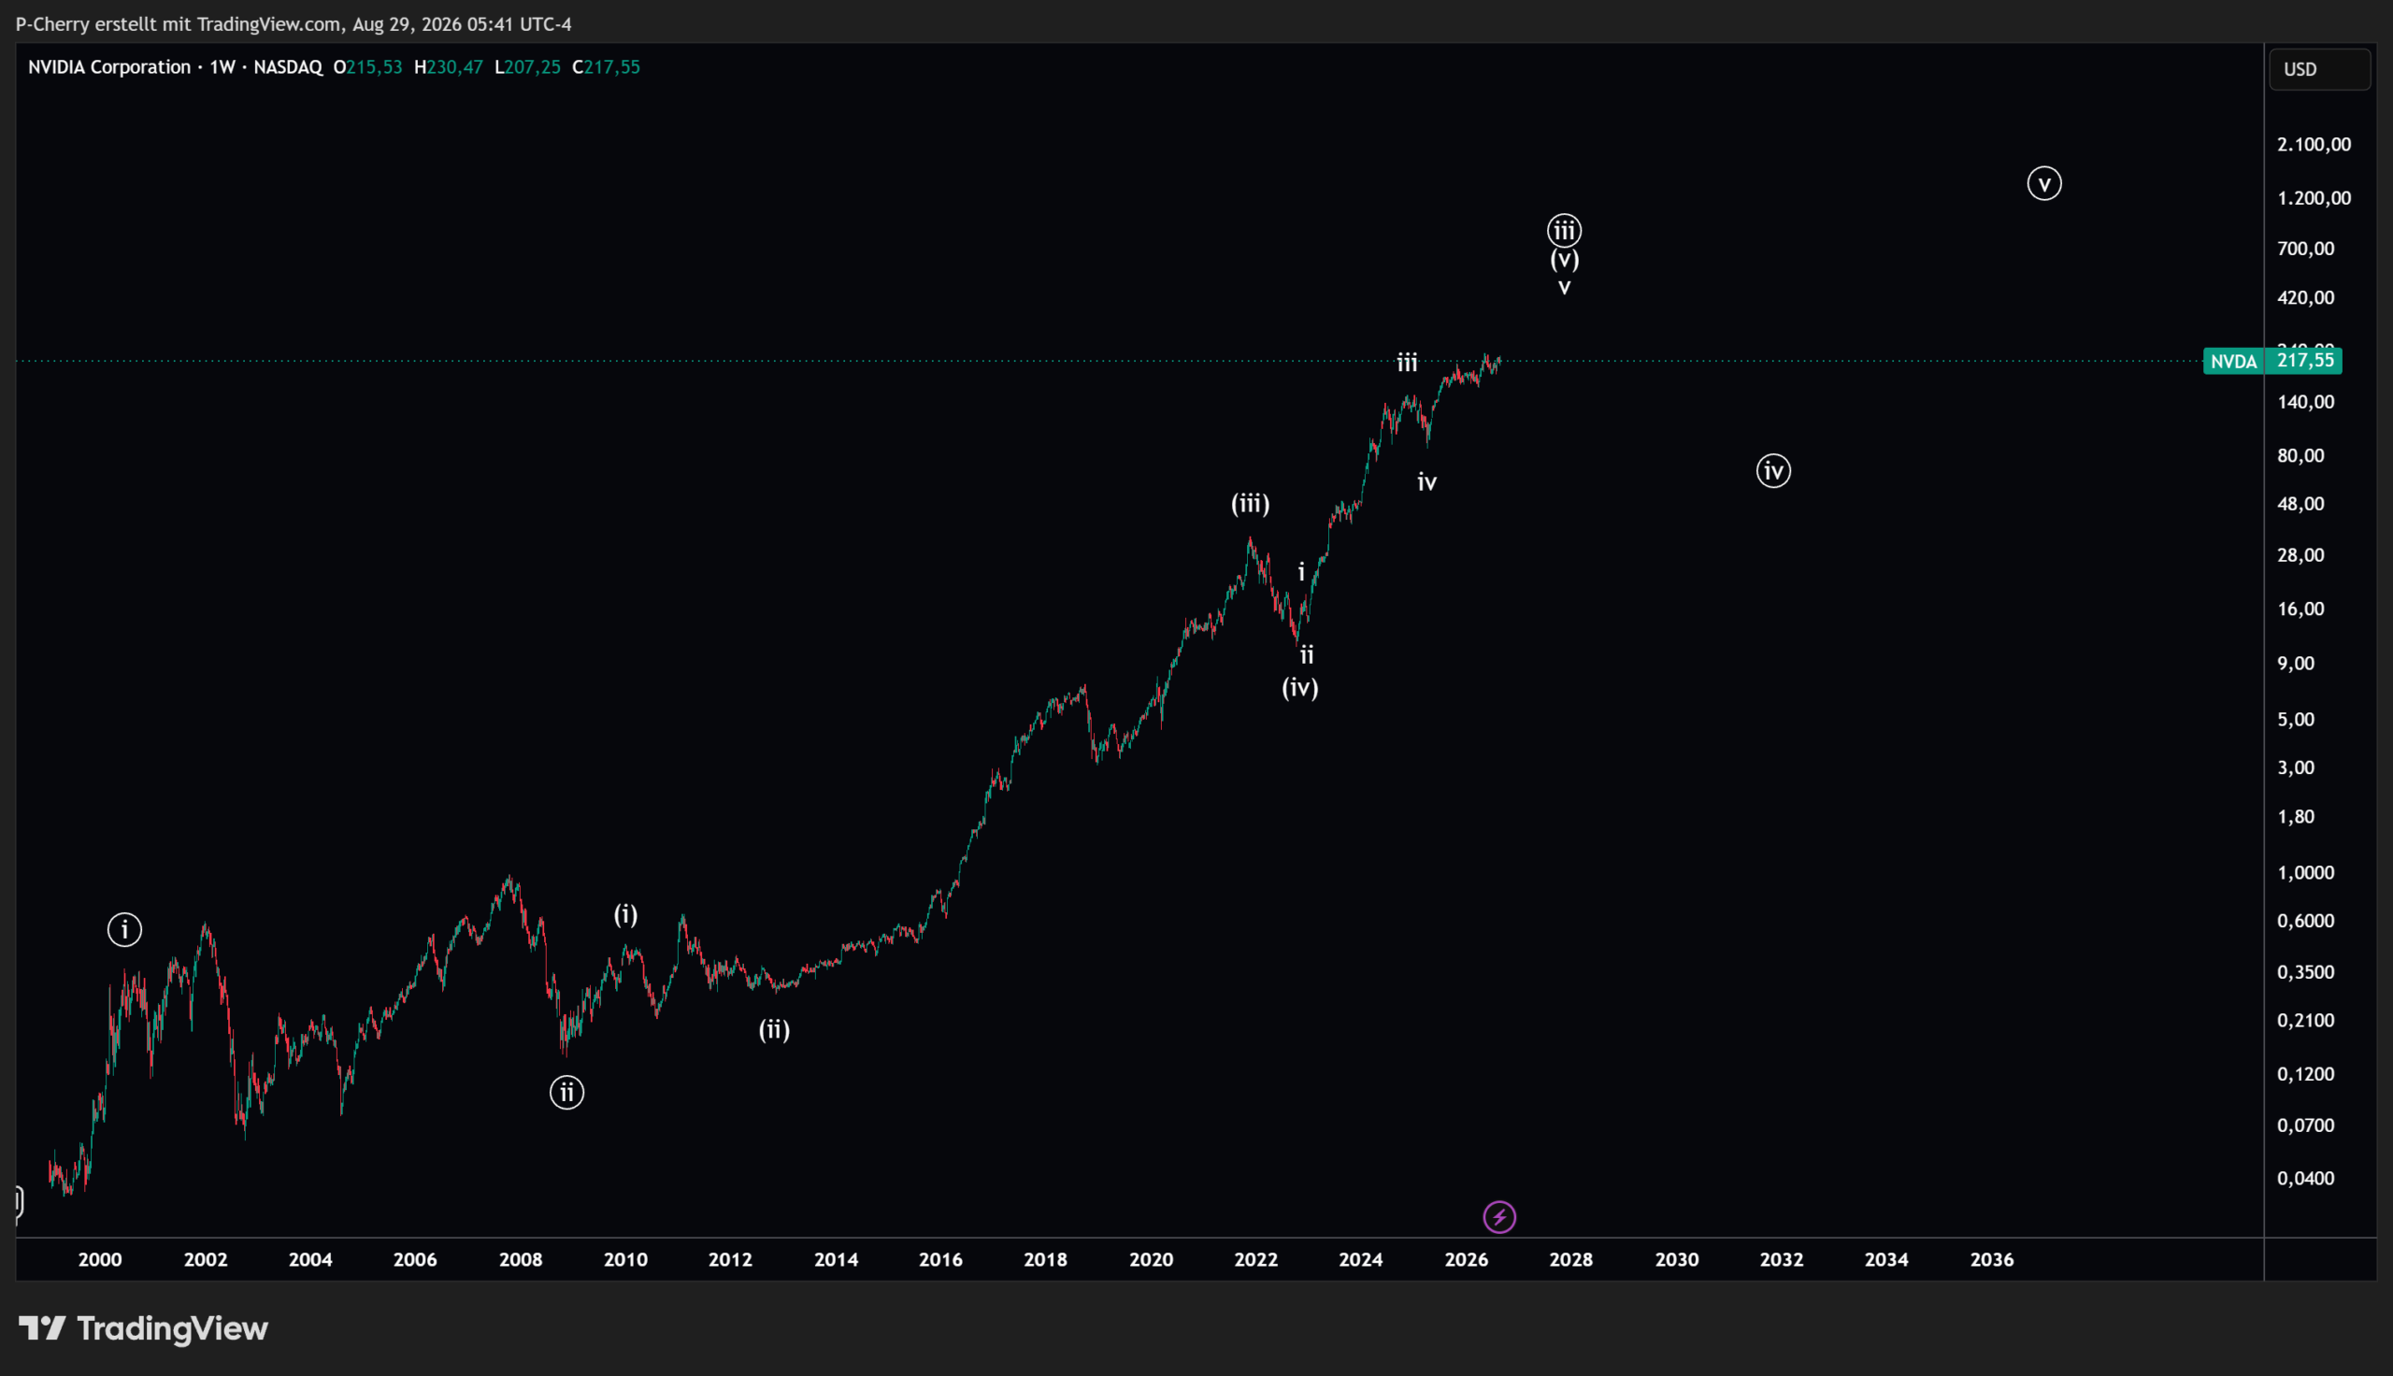Select the parenthesized (iii) wave label

tap(1250, 504)
